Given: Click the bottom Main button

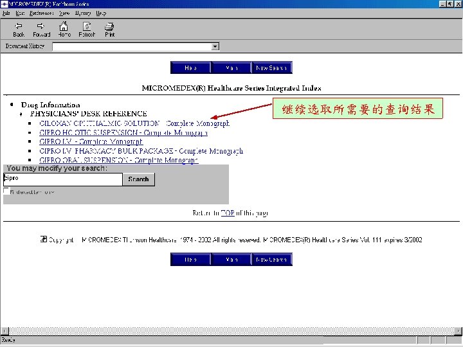Looking at the screenshot, I should pos(232,260).
